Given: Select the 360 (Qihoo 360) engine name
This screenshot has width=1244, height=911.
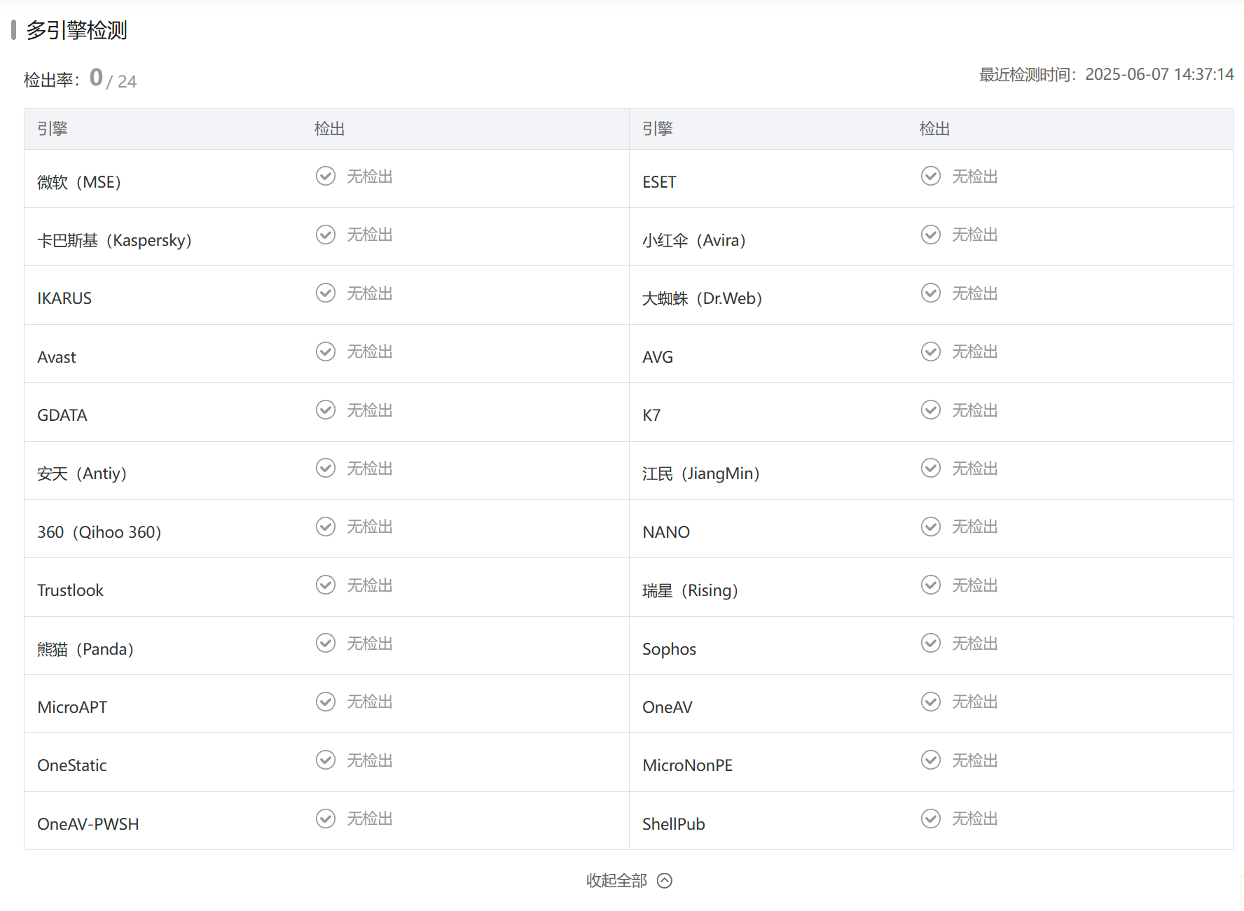Looking at the screenshot, I should point(99,532).
